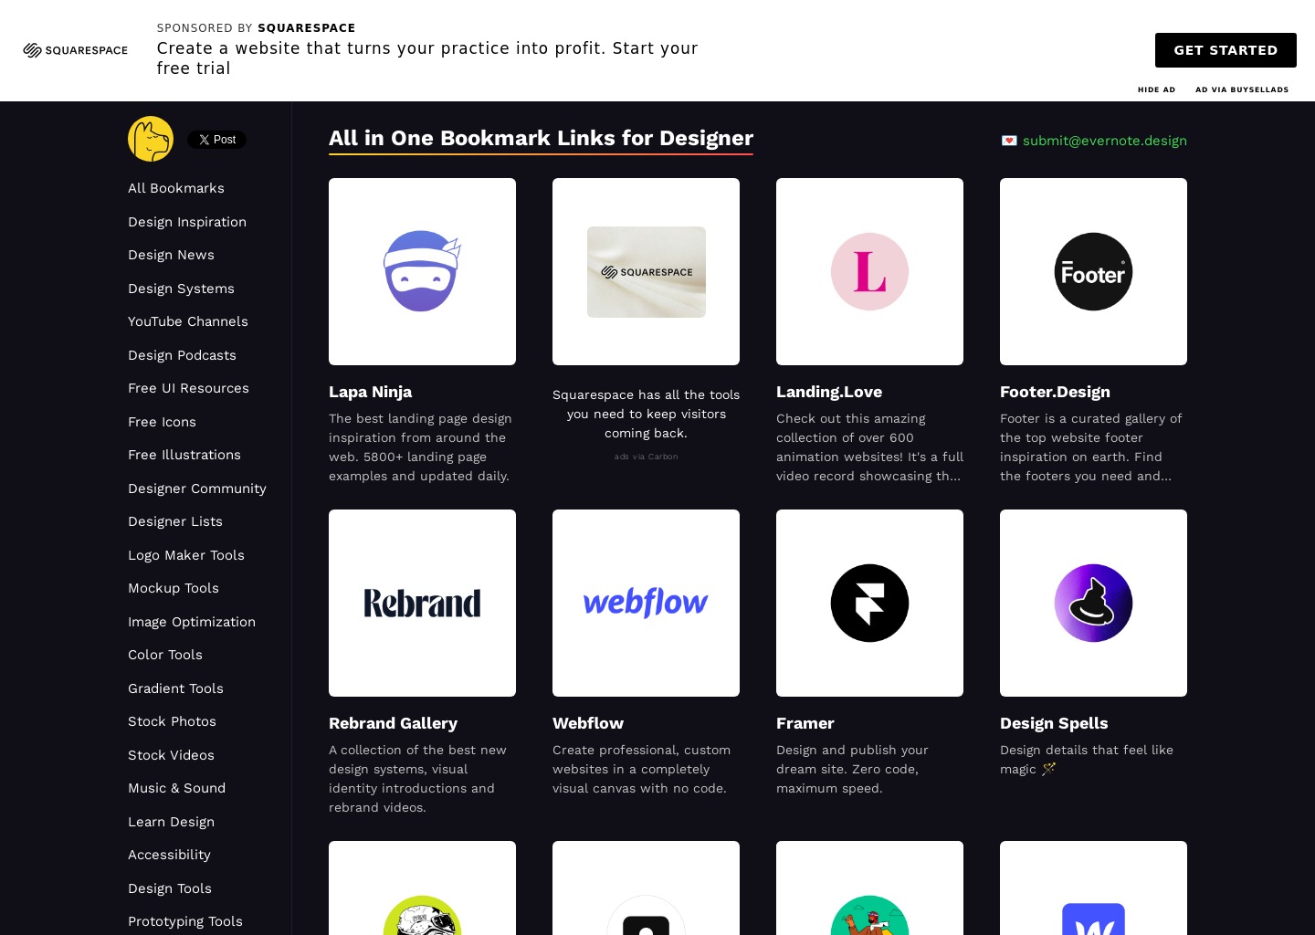This screenshot has height=935, width=1315.
Task: Open the Ad via BuySellAds link
Action: point(1242,89)
